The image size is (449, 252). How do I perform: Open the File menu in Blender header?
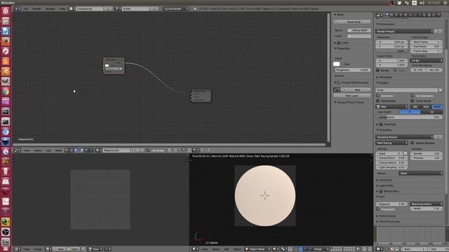click(x=26, y=9)
